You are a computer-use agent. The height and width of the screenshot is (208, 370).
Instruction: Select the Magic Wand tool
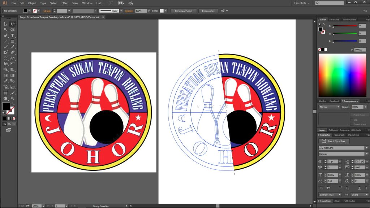(5, 30)
